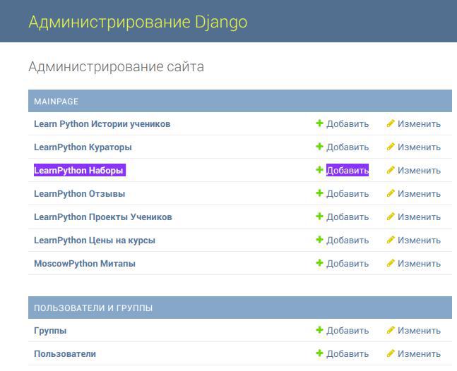Click Добавить text for LearnPython Цены на курсы
The height and width of the screenshot is (371, 457).
[348, 241]
